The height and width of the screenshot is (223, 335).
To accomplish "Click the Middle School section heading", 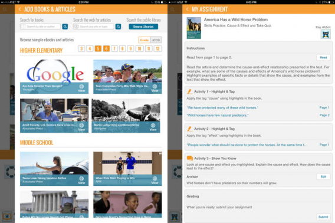I will click(x=37, y=143).
